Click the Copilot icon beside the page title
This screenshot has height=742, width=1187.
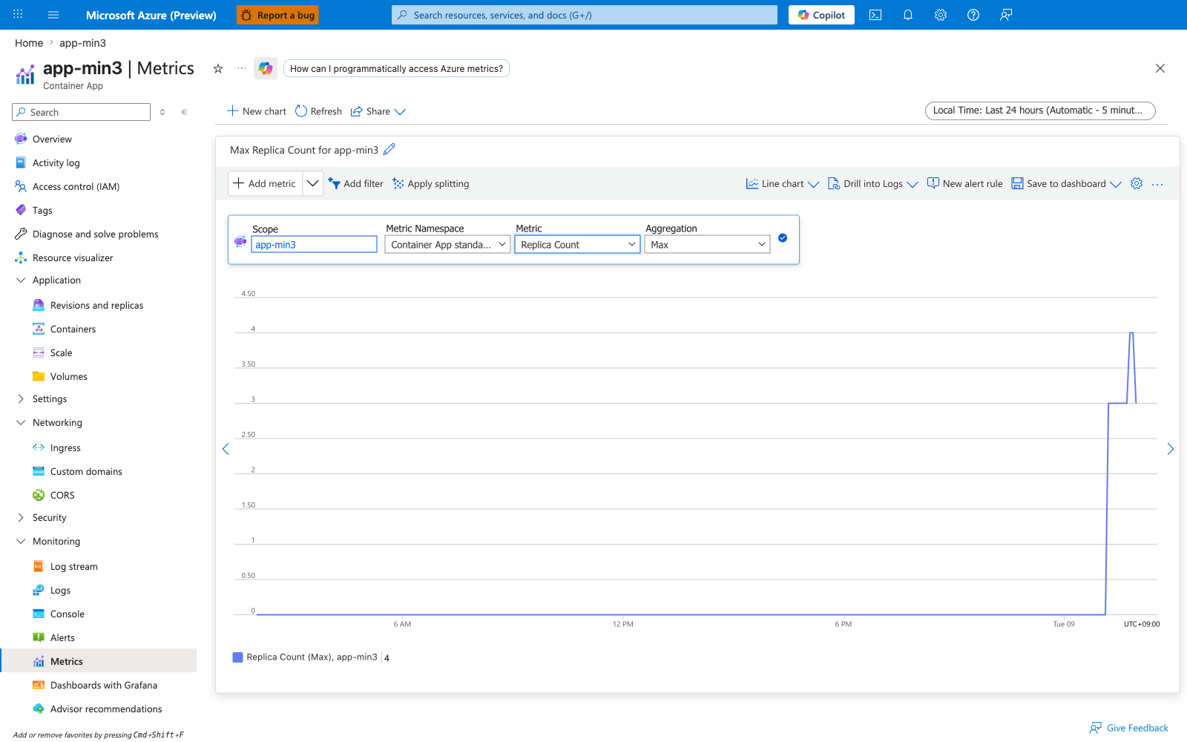[x=266, y=69]
